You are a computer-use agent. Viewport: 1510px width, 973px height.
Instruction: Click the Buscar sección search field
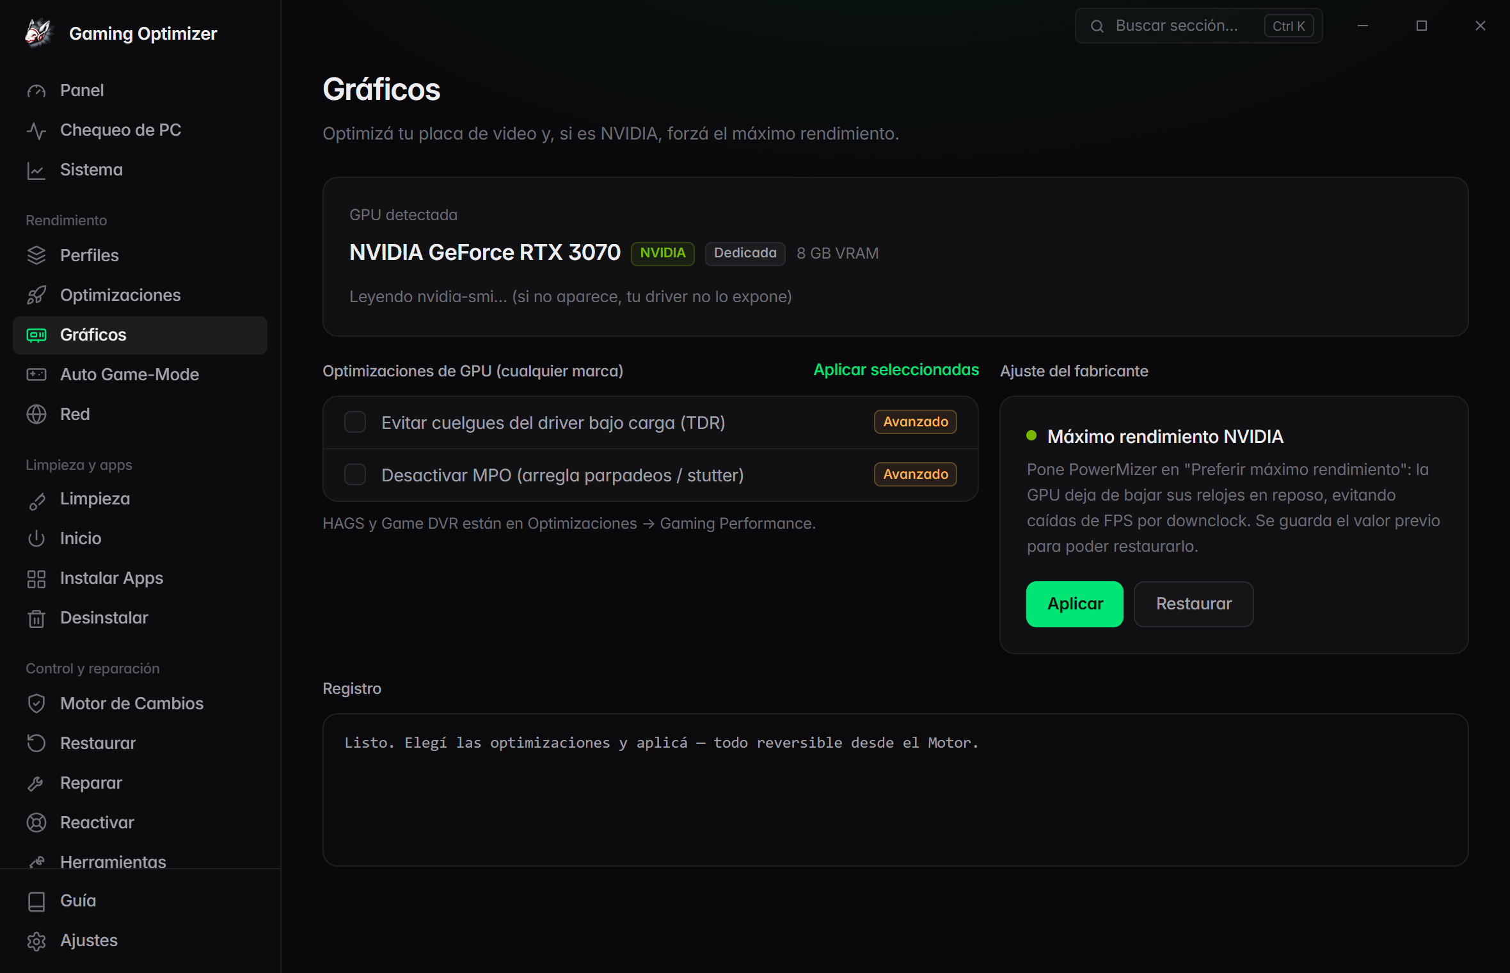tap(1198, 26)
